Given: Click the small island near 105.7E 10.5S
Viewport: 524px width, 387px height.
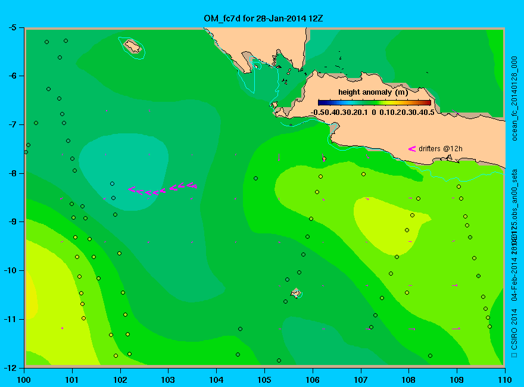Looking at the screenshot, I should click(295, 293).
